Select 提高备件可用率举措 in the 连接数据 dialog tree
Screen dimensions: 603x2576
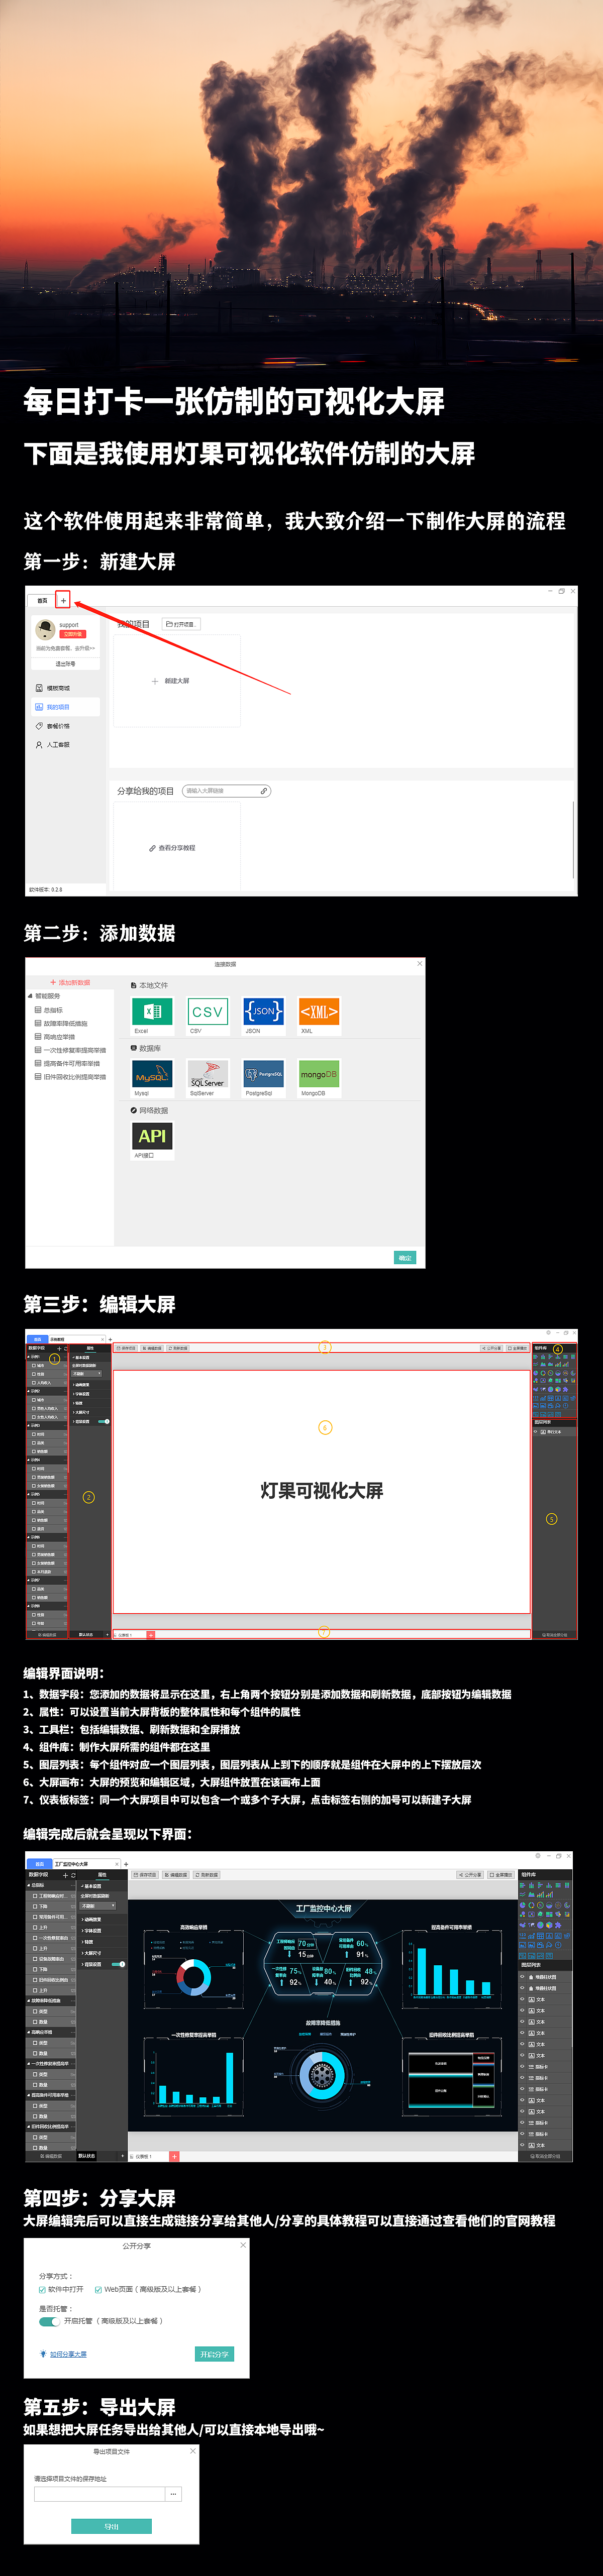(67, 1063)
